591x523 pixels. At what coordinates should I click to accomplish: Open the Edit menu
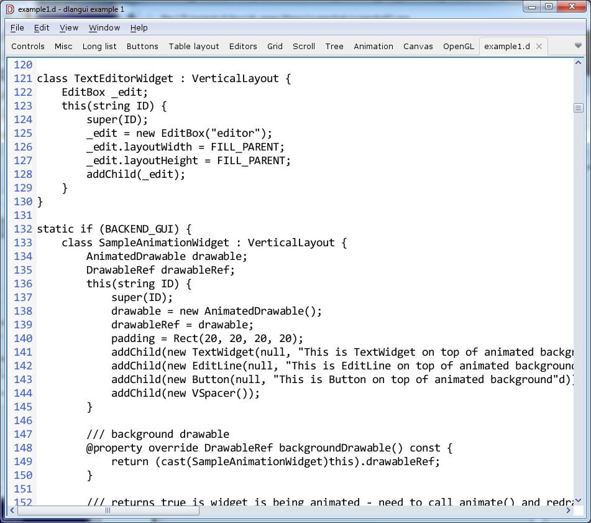pos(42,27)
